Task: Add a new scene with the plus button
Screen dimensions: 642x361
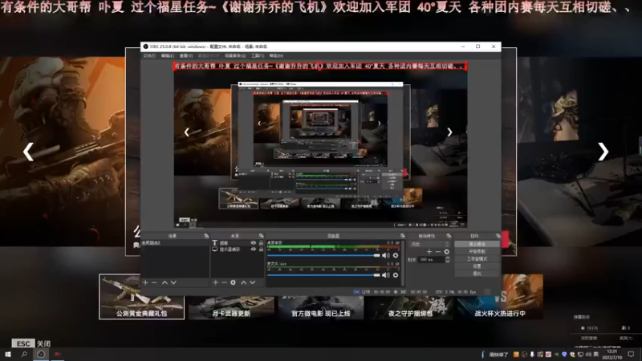Action: coord(145,282)
